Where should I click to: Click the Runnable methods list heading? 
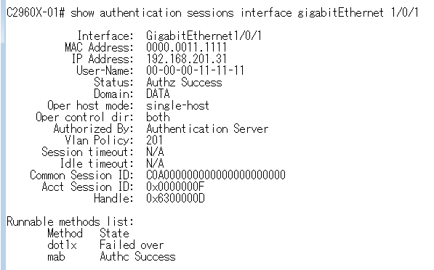pos(70,221)
